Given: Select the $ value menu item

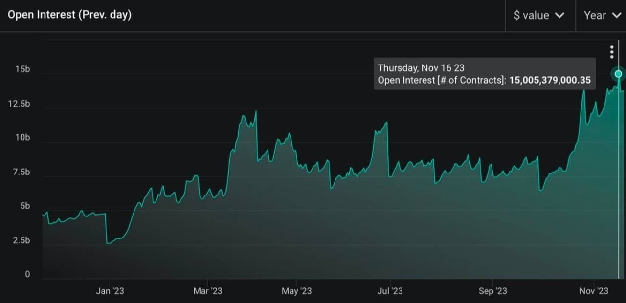Looking at the screenshot, I should tap(533, 15).
